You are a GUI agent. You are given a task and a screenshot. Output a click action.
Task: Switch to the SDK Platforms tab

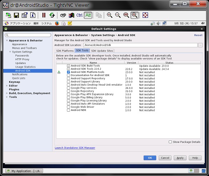[65, 51]
